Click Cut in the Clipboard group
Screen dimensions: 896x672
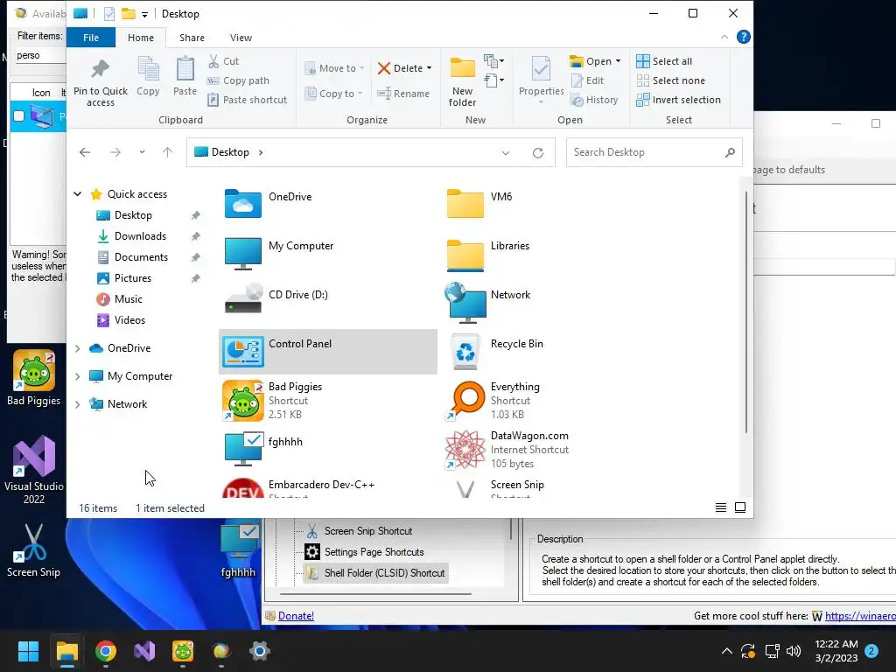tap(223, 61)
